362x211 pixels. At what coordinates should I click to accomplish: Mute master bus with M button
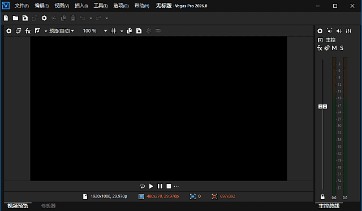tap(334, 48)
